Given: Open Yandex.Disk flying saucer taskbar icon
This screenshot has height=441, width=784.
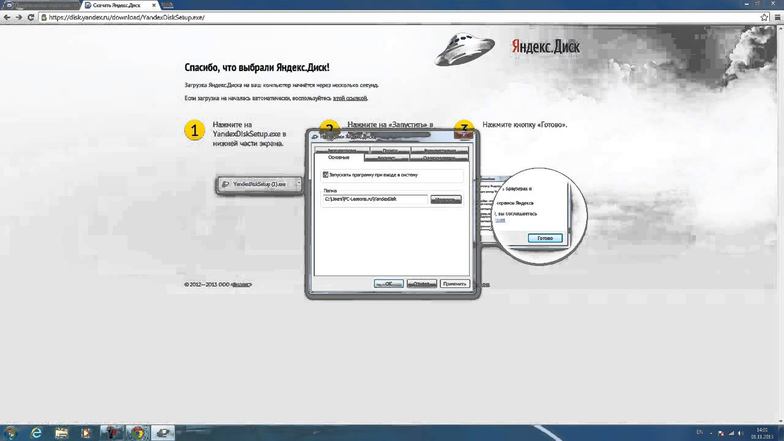Looking at the screenshot, I should (163, 432).
